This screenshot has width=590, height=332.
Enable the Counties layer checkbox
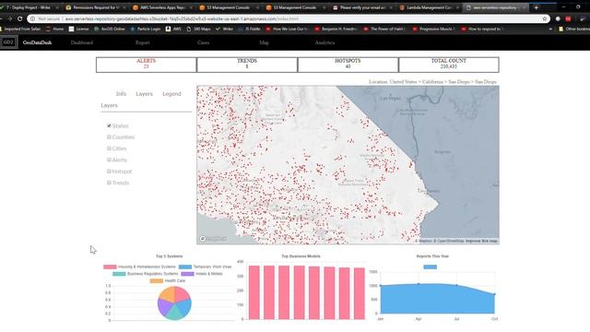109,137
